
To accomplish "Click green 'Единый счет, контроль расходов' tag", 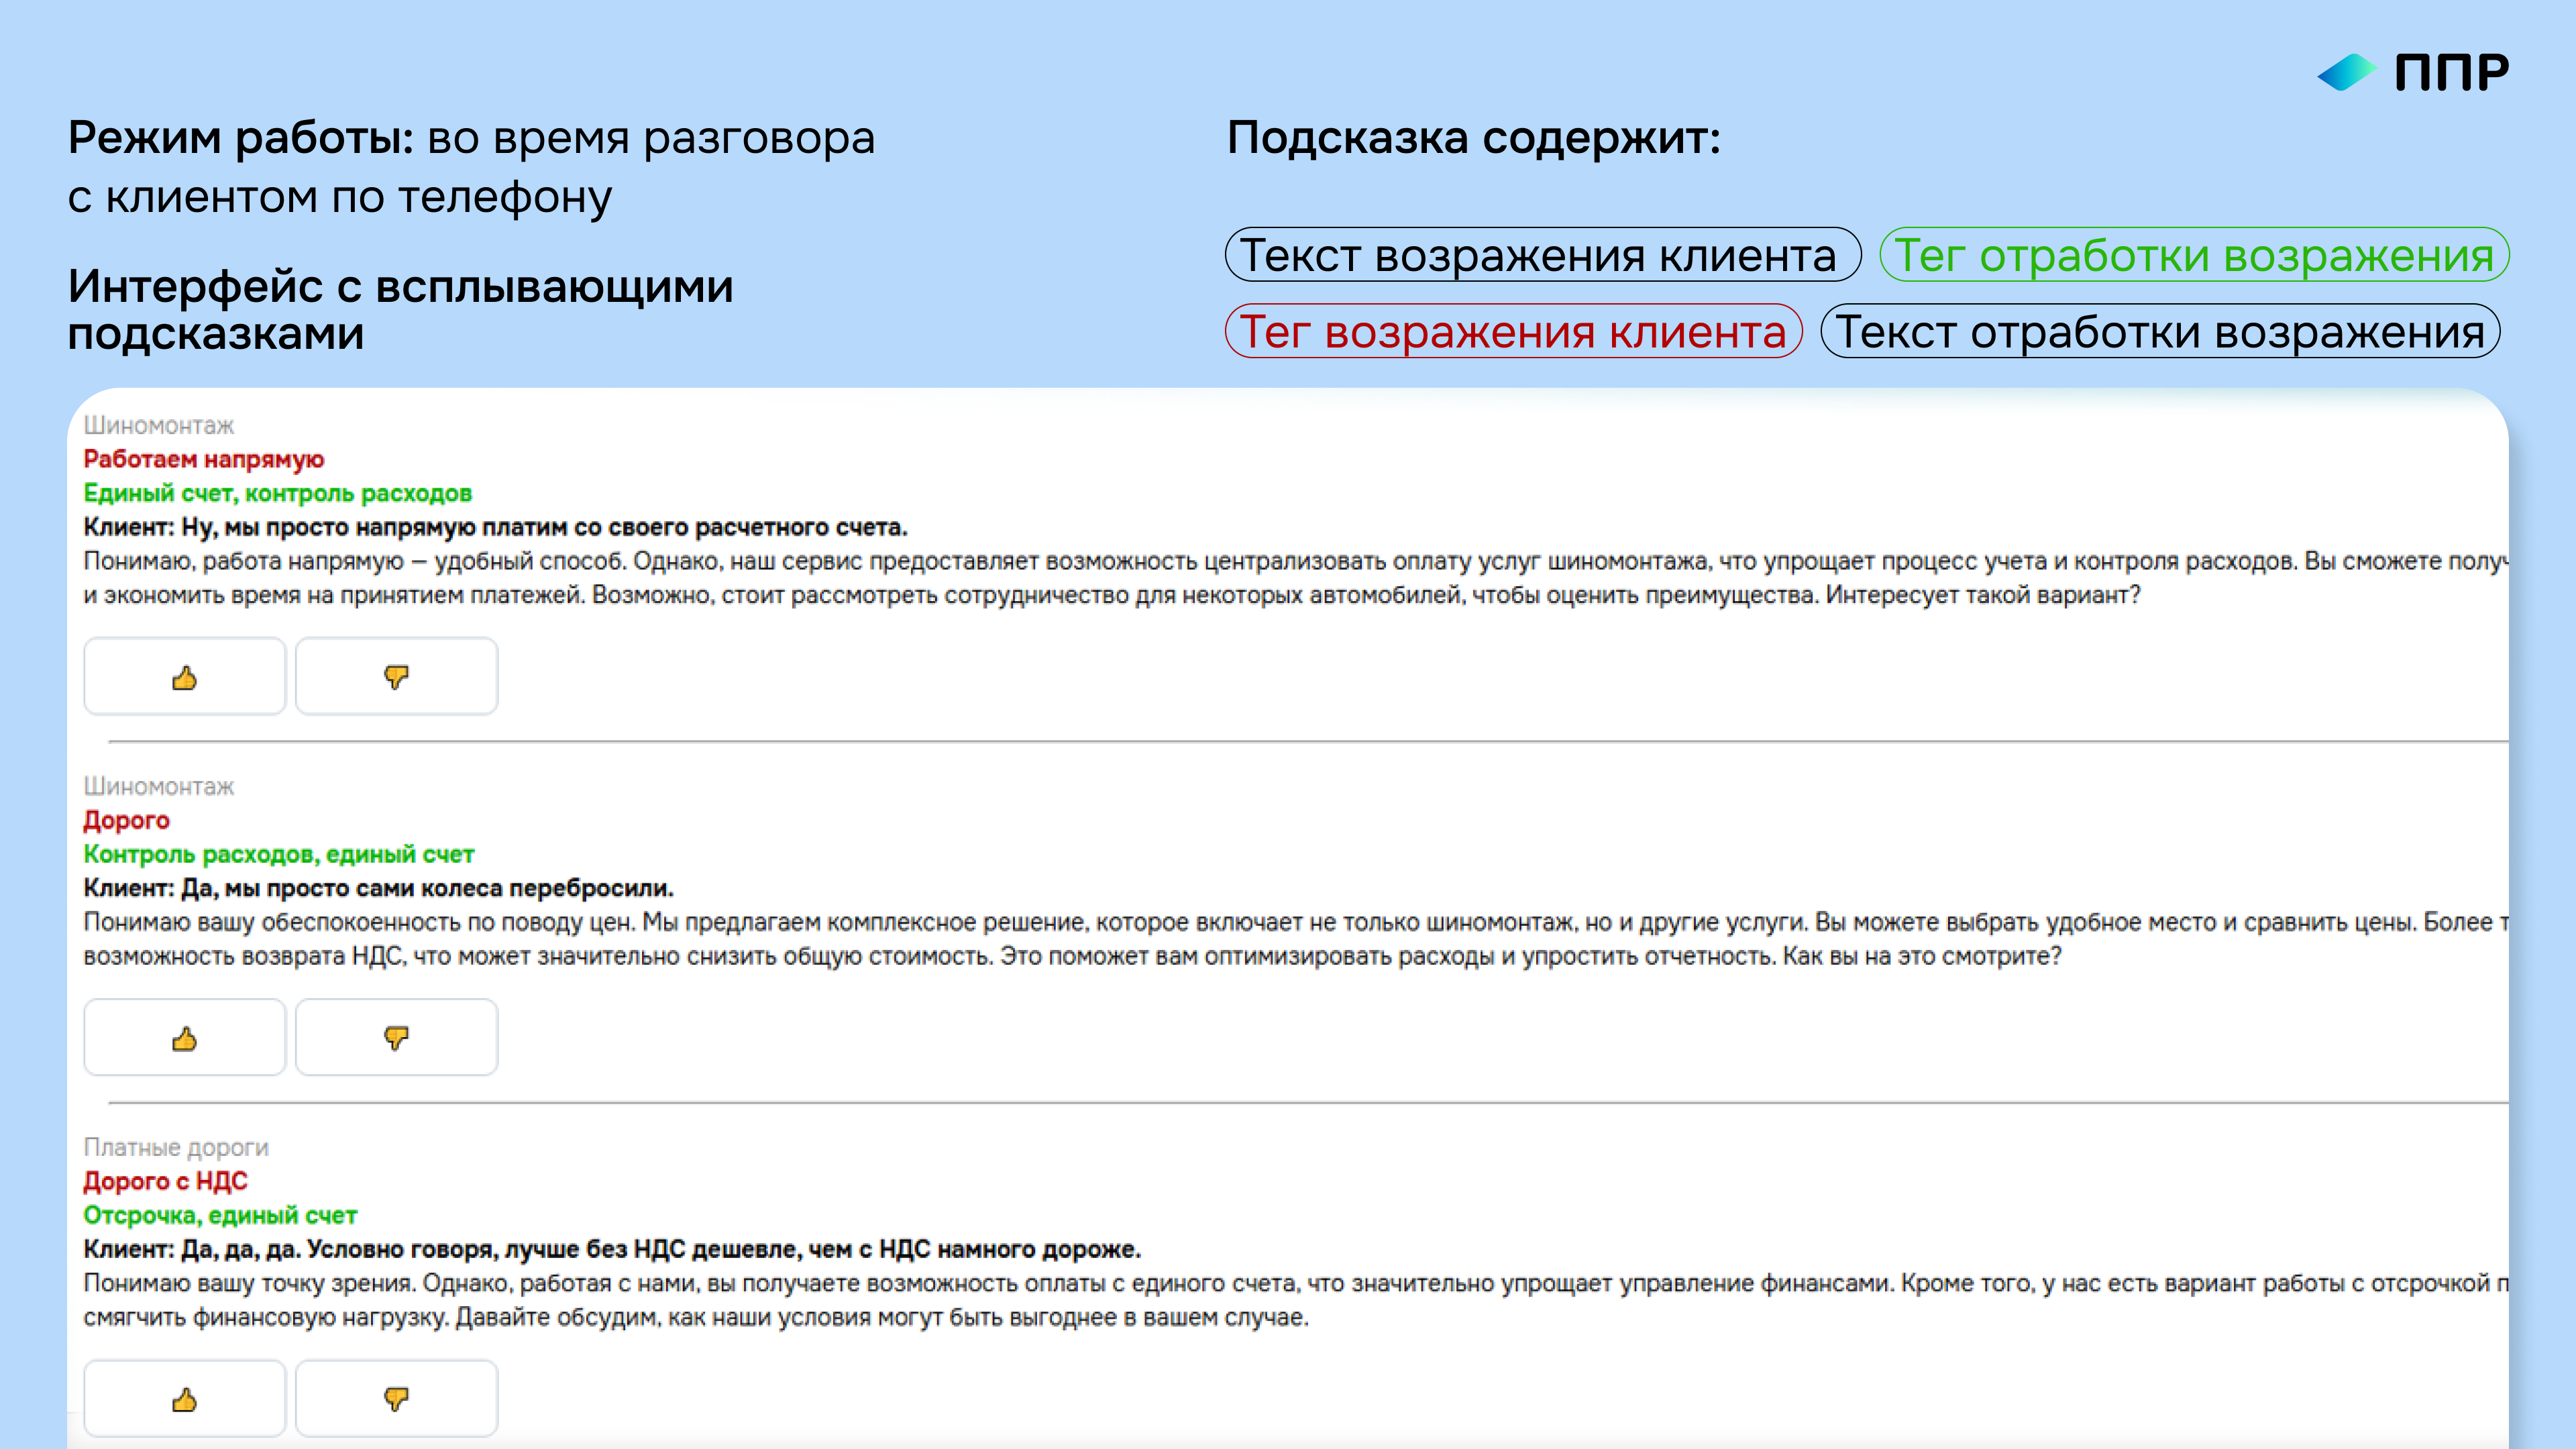I will click(x=277, y=493).
